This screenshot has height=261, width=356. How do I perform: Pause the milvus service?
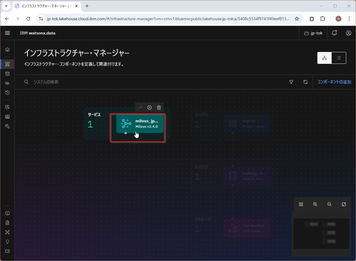(x=149, y=107)
